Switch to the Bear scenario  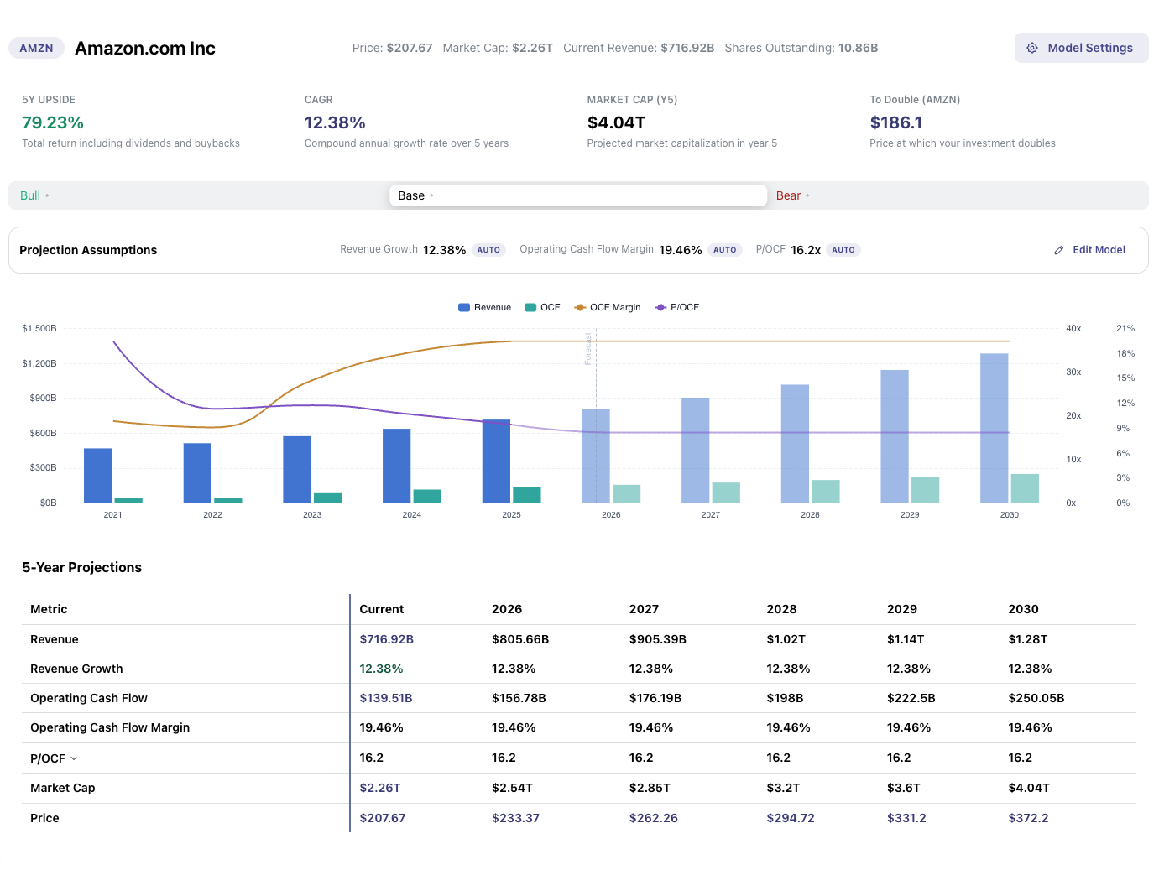click(788, 195)
